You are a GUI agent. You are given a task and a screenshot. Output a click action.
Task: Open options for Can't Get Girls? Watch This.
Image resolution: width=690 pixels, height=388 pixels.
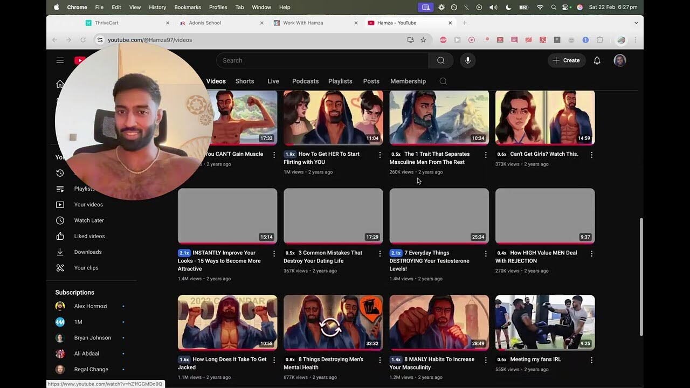[591, 155]
